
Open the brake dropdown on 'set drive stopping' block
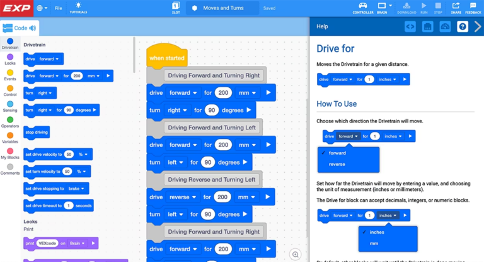pos(76,188)
